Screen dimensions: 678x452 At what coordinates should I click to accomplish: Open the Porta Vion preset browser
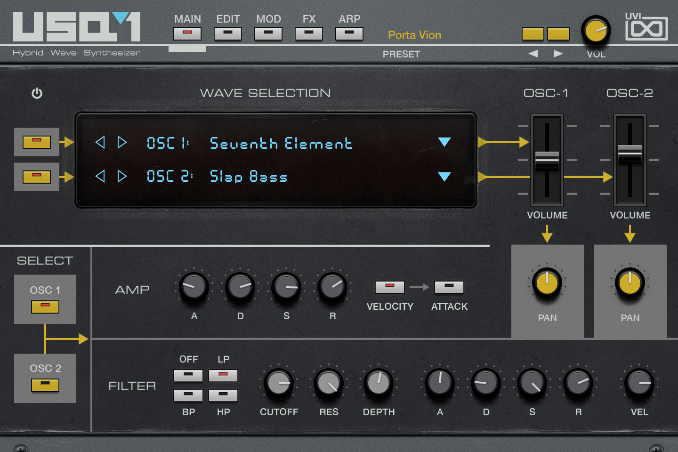414,34
